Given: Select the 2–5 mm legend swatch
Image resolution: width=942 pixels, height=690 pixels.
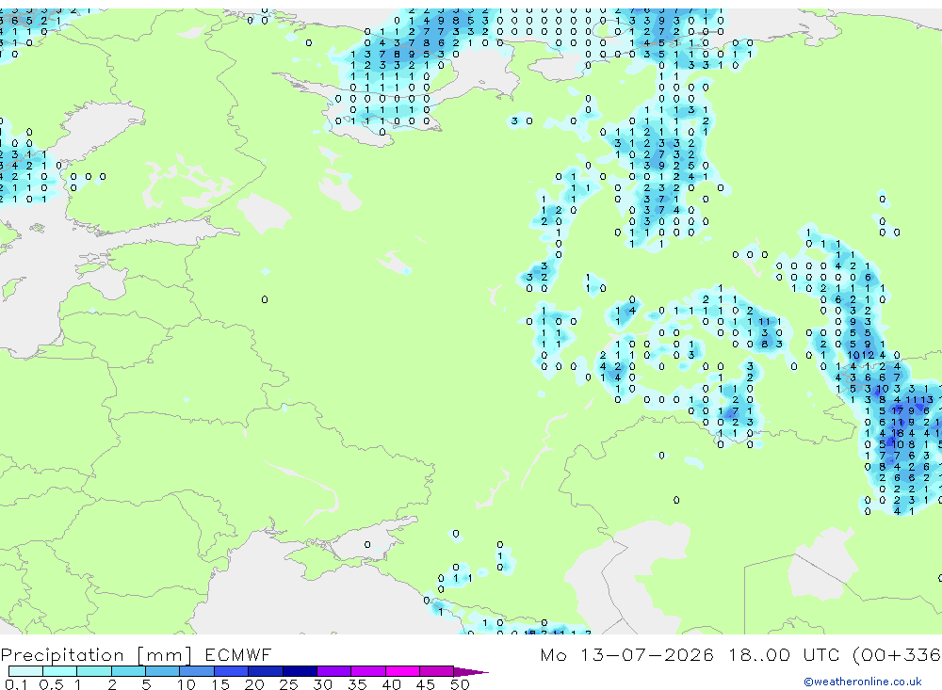Looking at the screenshot, I should pyautogui.click(x=128, y=671).
